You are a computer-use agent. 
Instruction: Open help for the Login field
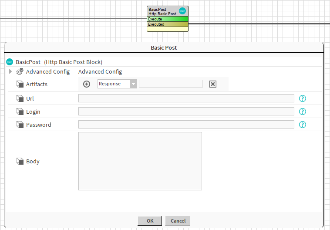tap(303, 112)
